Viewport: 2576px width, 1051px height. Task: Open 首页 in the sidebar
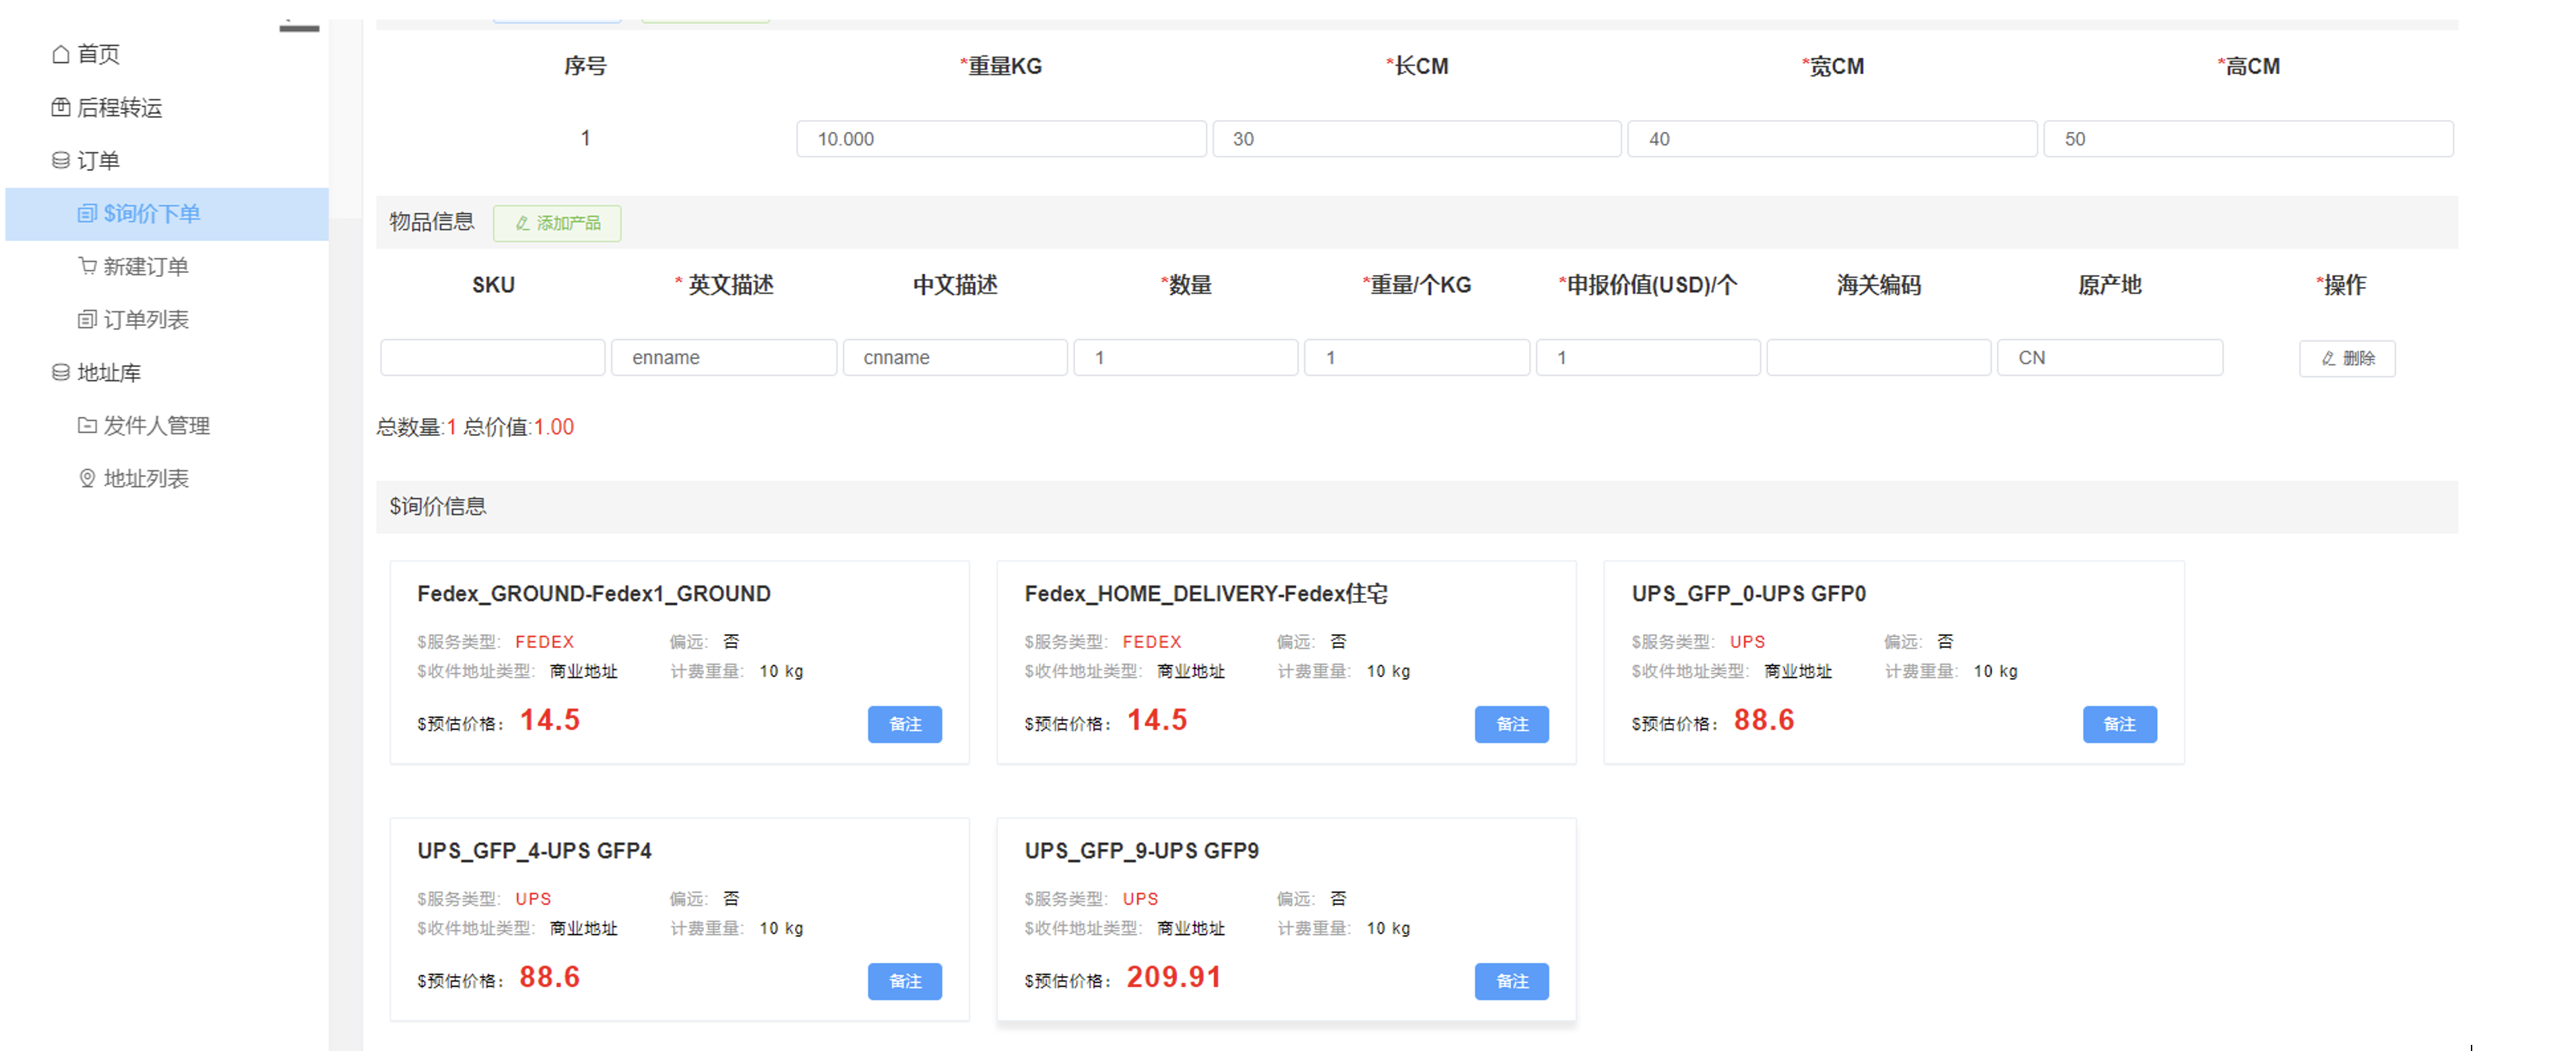coord(98,54)
